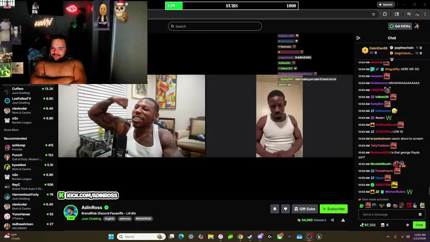
Task: Expand the gift leaderboard chevron under DabnDan69
Action: [x=392, y=59]
